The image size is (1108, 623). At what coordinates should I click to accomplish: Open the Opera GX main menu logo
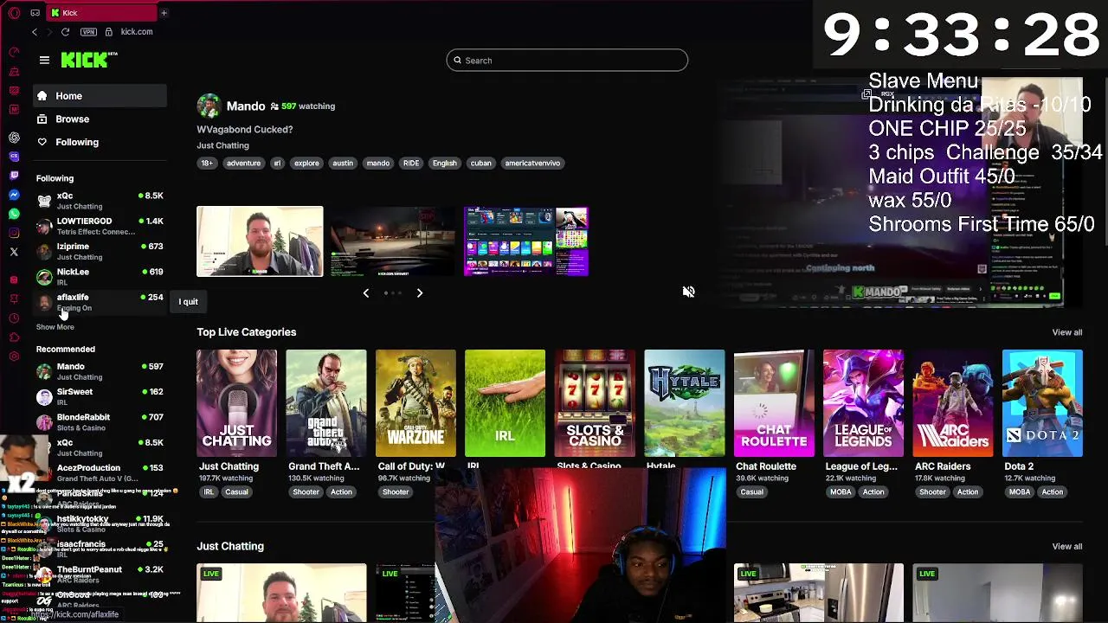coord(14,12)
